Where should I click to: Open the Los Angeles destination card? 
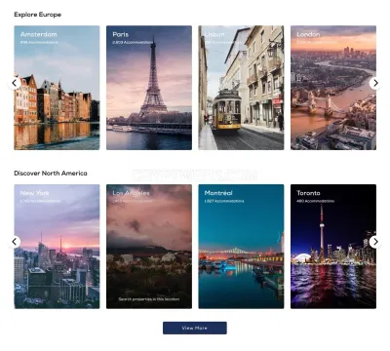tap(149, 247)
